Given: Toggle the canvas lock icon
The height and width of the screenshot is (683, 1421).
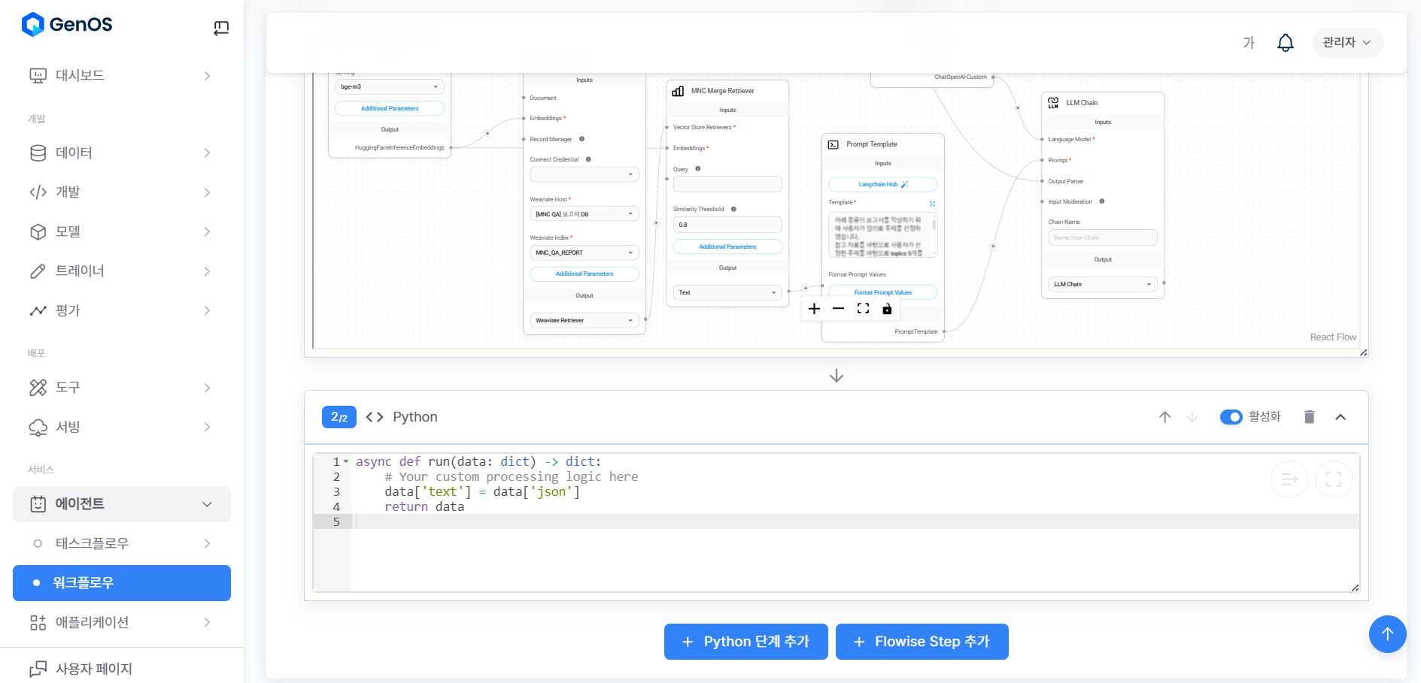Looking at the screenshot, I should [x=887, y=309].
